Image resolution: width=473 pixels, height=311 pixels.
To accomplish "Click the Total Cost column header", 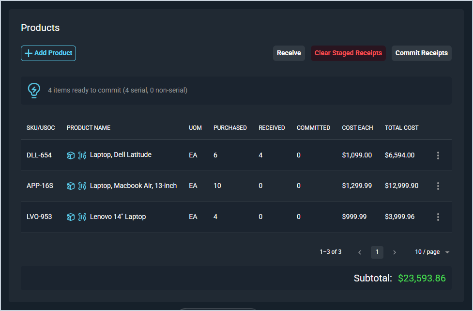I will tap(401, 128).
